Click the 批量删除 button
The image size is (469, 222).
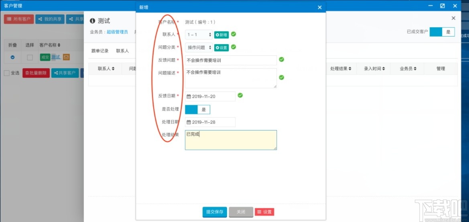click(36, 73)
